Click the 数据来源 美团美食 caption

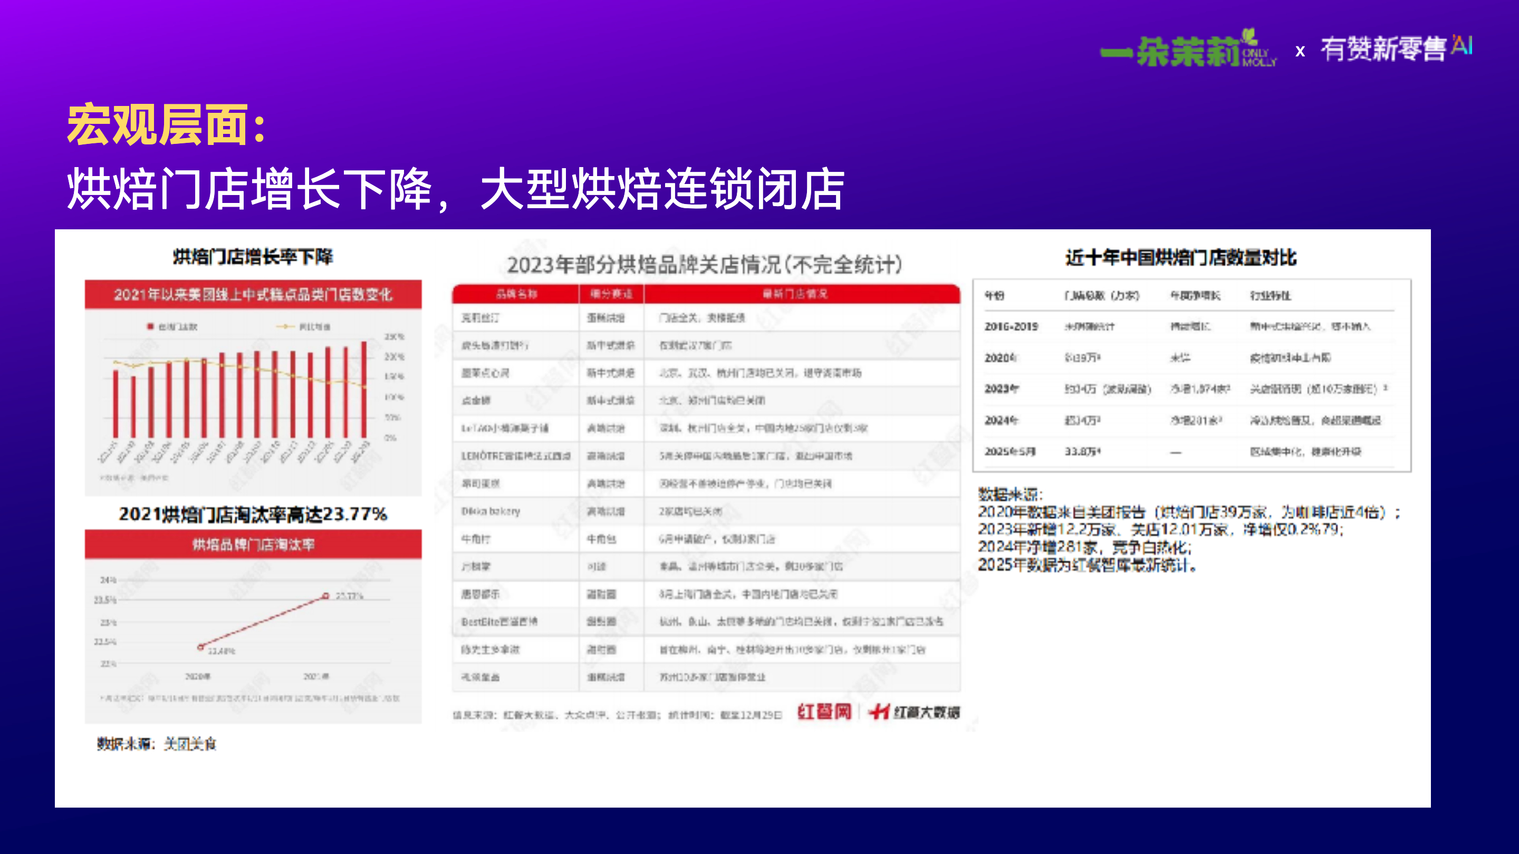click(157, 744)
